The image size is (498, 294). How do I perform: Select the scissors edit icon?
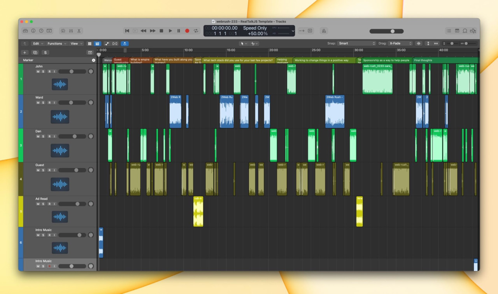click(x=79, y=31)
